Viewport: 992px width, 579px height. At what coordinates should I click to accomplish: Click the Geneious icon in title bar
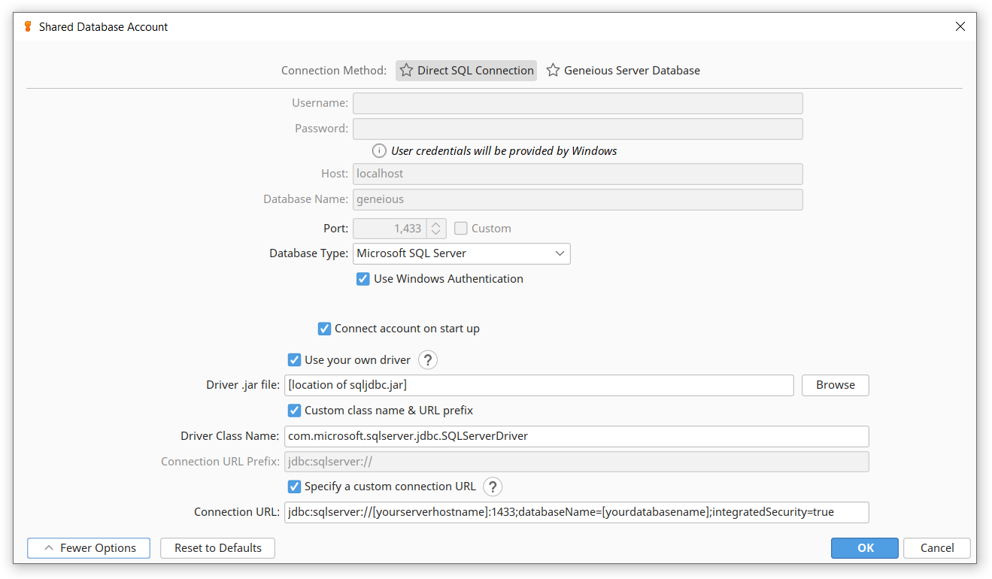coord(28,26)
